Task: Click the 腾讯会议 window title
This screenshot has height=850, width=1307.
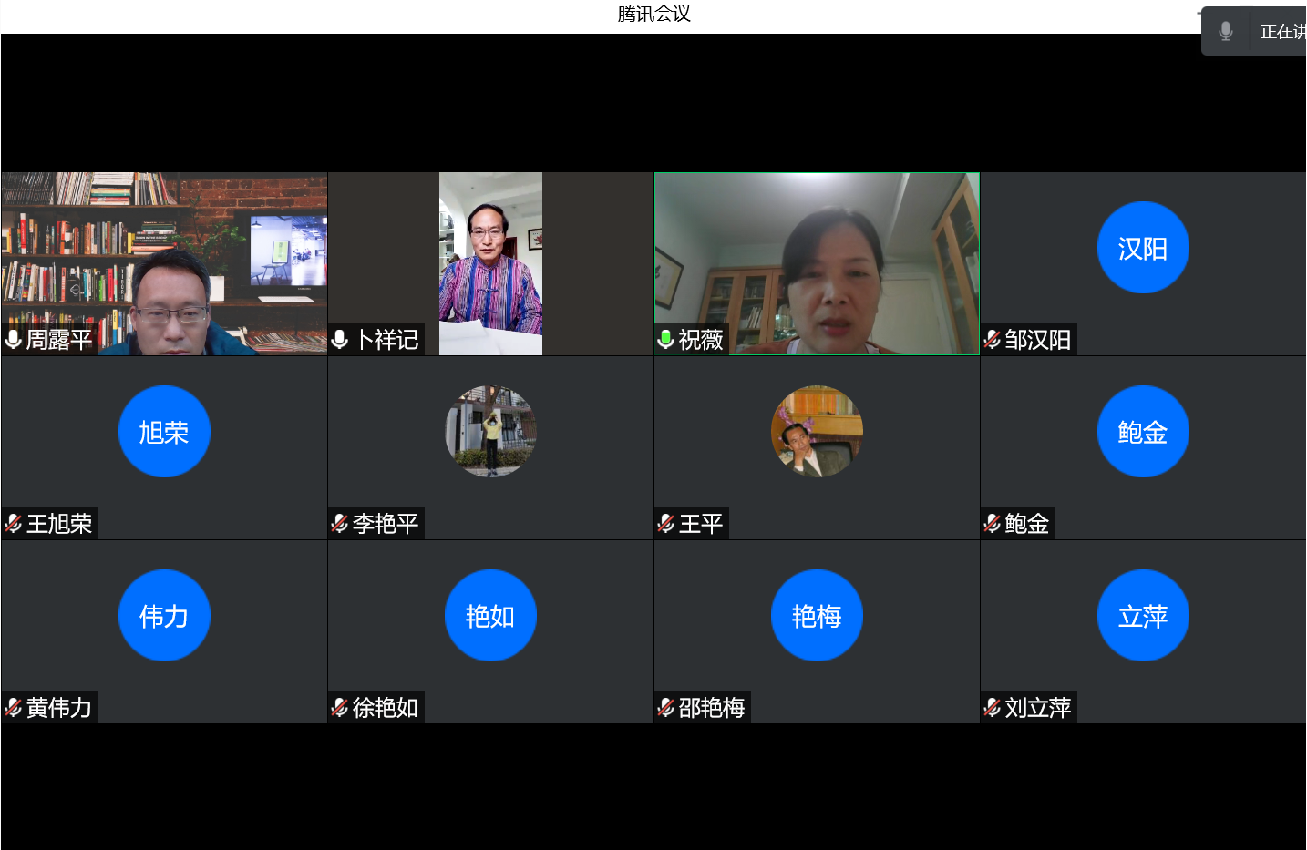Action: coord(653,14)
